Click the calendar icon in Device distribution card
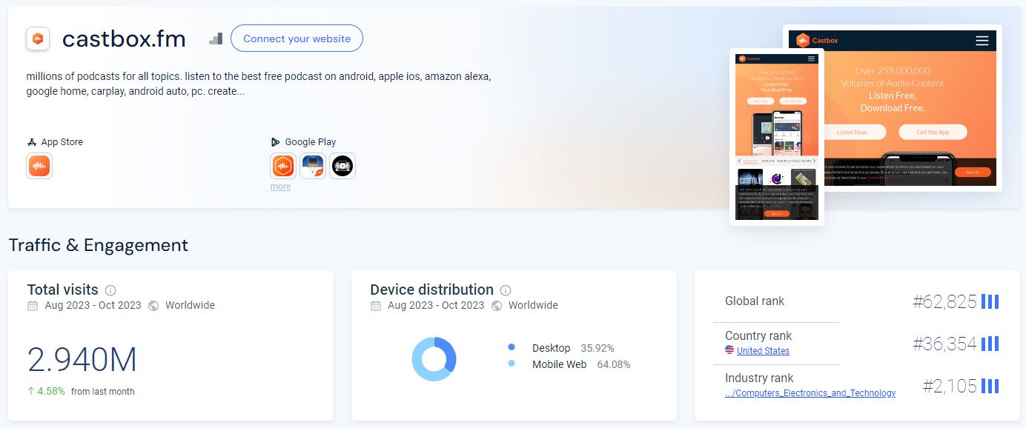 (x=376, y=306)
